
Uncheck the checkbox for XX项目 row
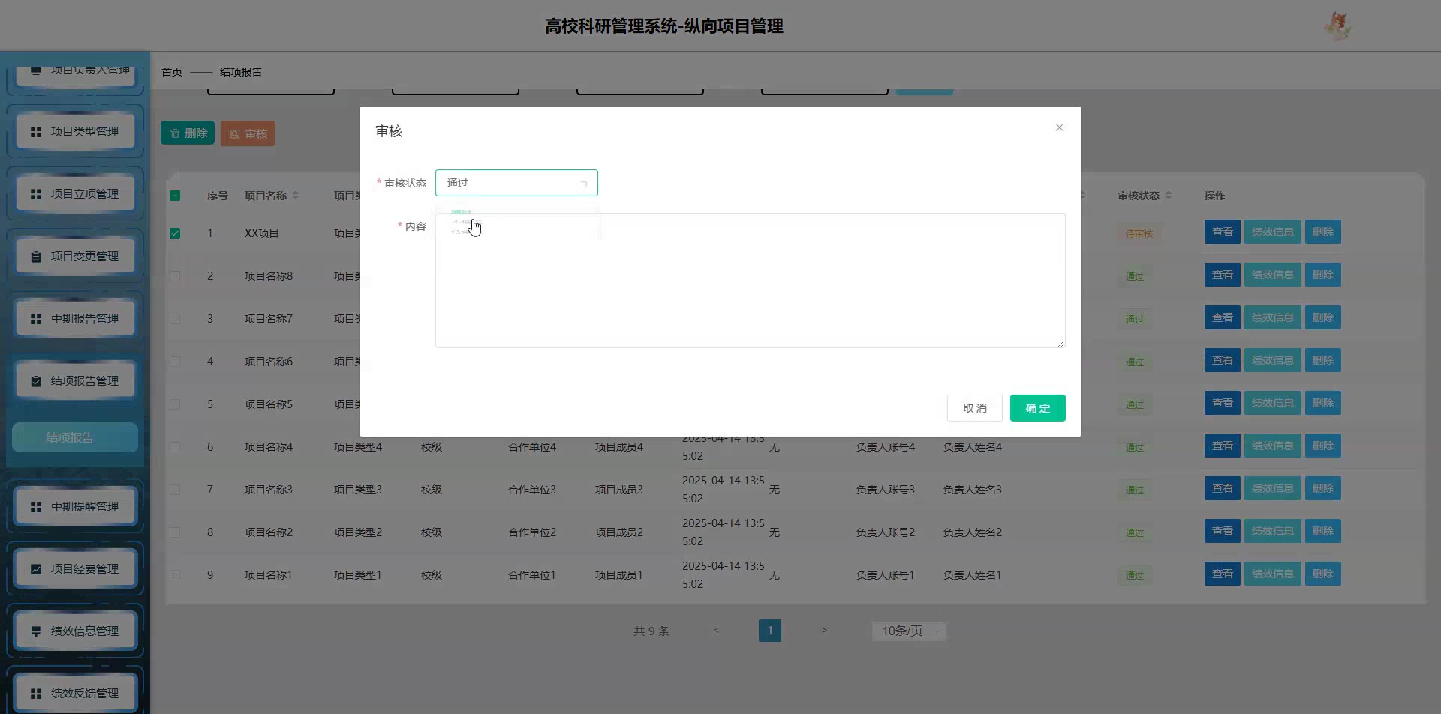175,233
